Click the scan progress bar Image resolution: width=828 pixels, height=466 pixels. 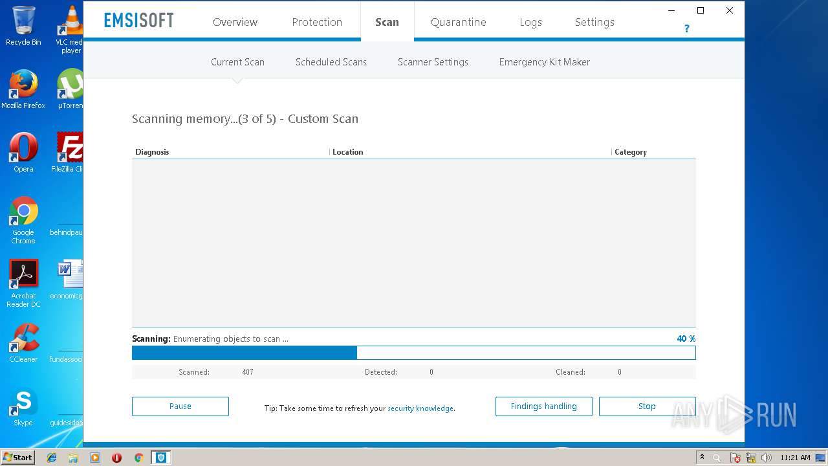414,353
